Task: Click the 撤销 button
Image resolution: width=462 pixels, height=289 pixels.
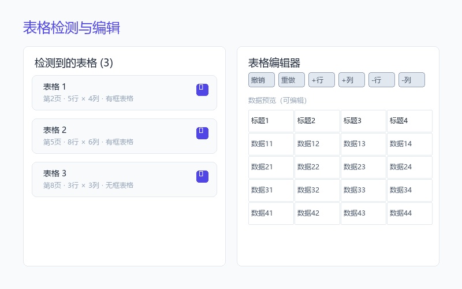Action: [262, 80]
